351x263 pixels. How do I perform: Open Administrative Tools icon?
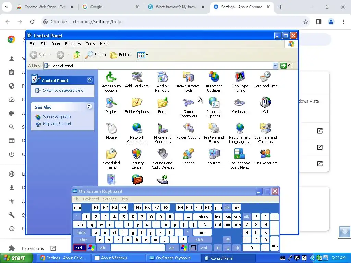188,82
